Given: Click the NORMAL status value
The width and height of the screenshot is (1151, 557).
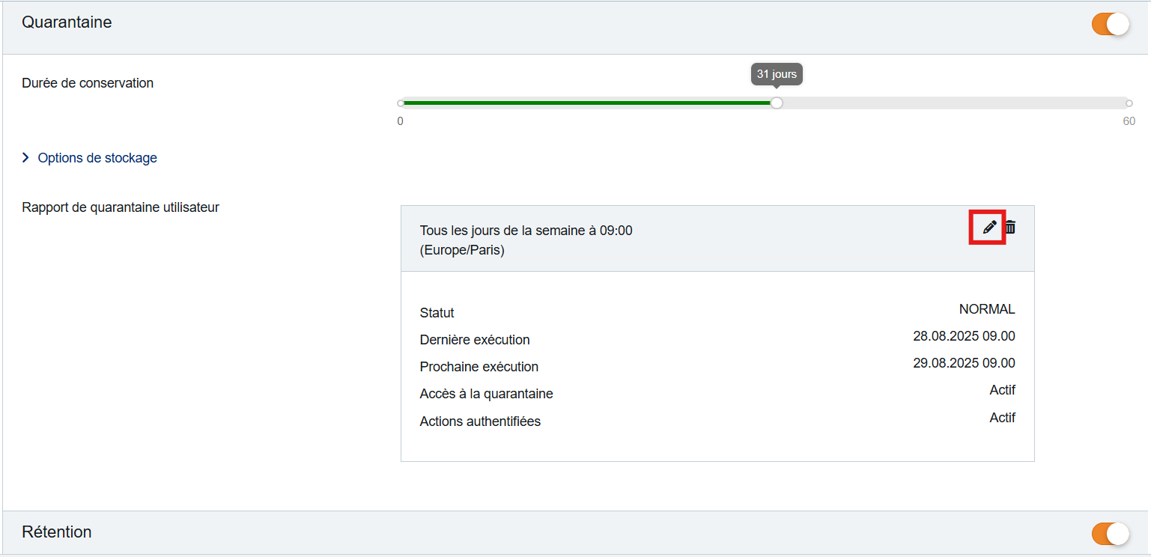Looking at the screenshot, I should [986, 308].
